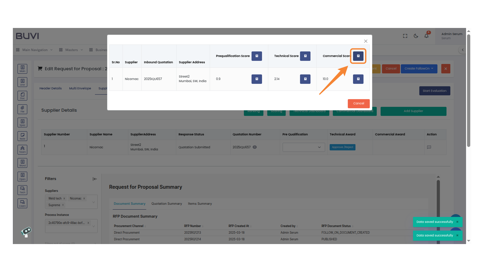Collapse the sidebar using the chevron button
The image size is (484, 272).
pos(463,50)
